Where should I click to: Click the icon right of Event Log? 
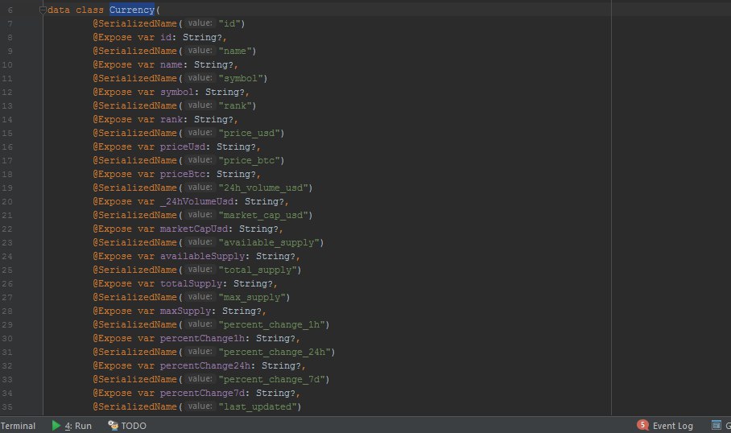(x=716, y=425)
